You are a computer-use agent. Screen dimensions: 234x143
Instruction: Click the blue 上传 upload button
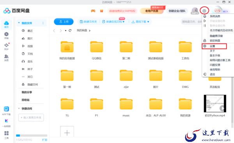click(64, 22)
